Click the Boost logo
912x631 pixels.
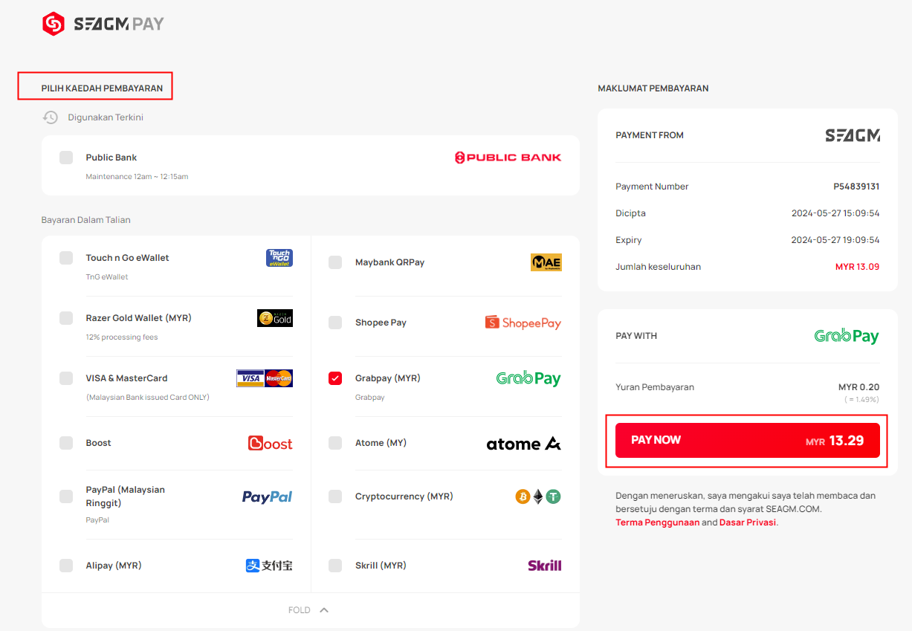click(271, 443)
